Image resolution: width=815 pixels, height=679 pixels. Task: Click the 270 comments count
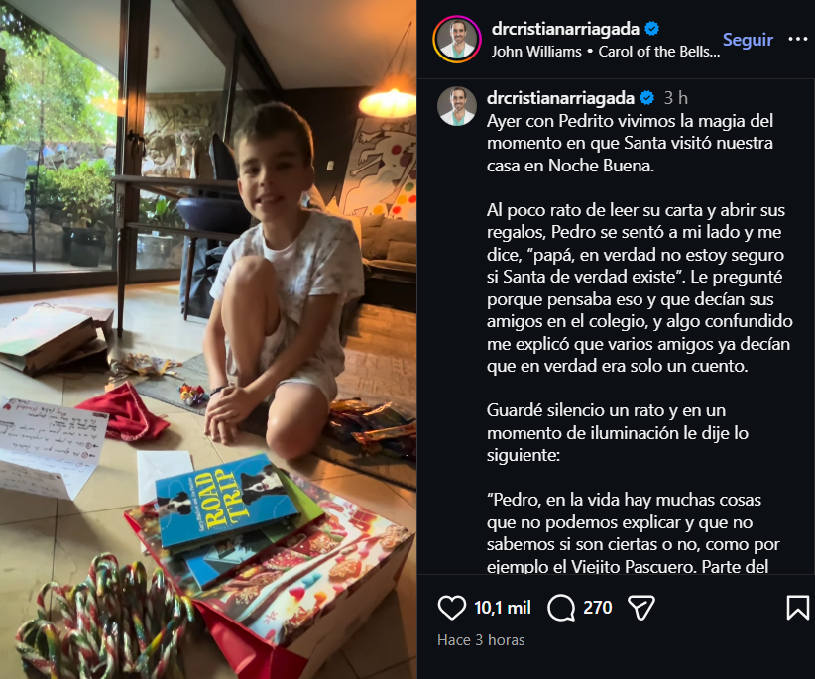pyautogui.click(x=597, y=608)
